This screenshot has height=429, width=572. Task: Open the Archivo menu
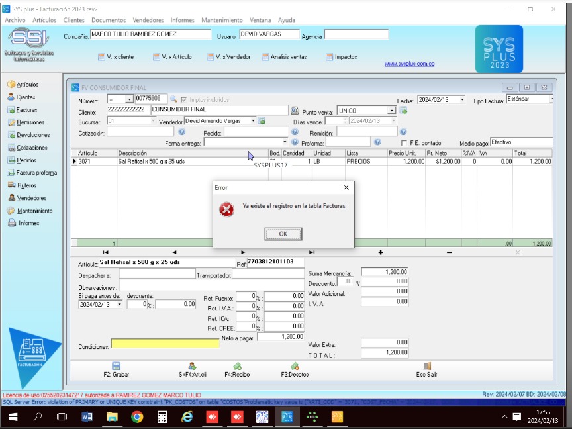15,20
